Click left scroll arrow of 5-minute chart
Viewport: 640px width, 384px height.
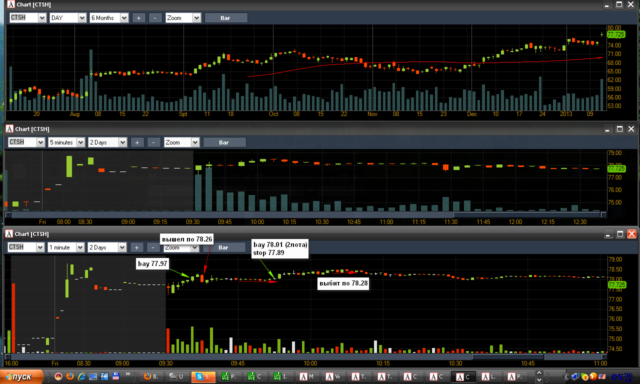click(7, 214)
